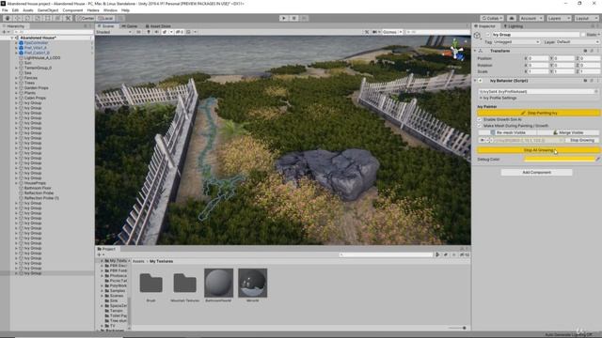
Task: Toggle 2D scene view mode
Action: pyautogui.click(x=139, y=32)
